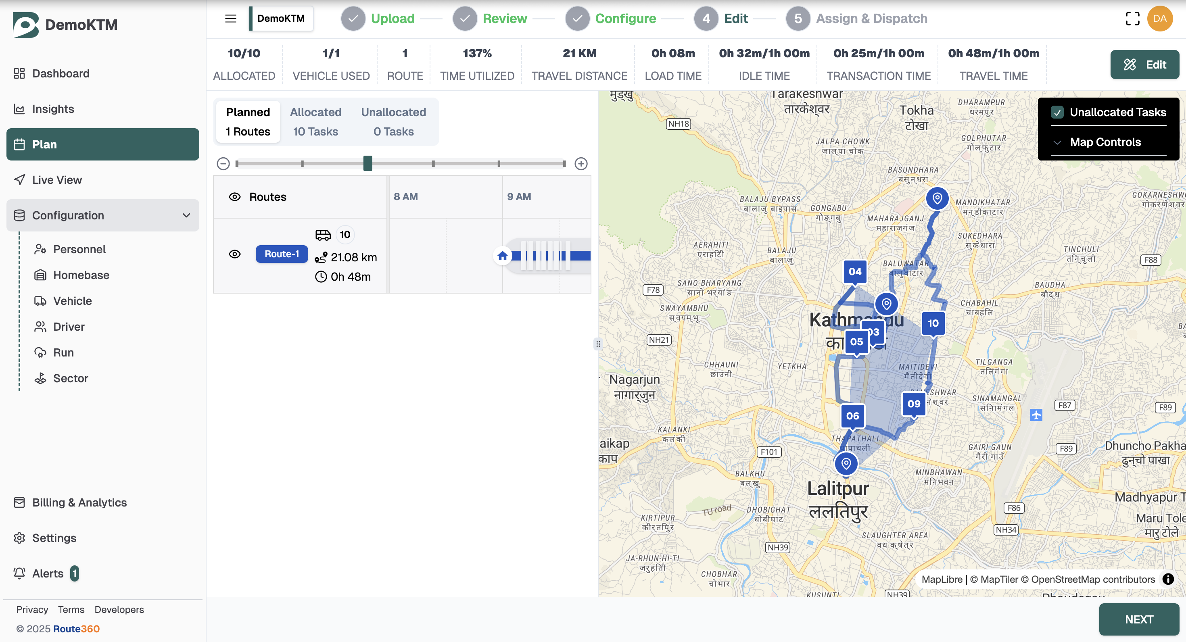Open the DemoKTM workspace selector

click(281, 19)
